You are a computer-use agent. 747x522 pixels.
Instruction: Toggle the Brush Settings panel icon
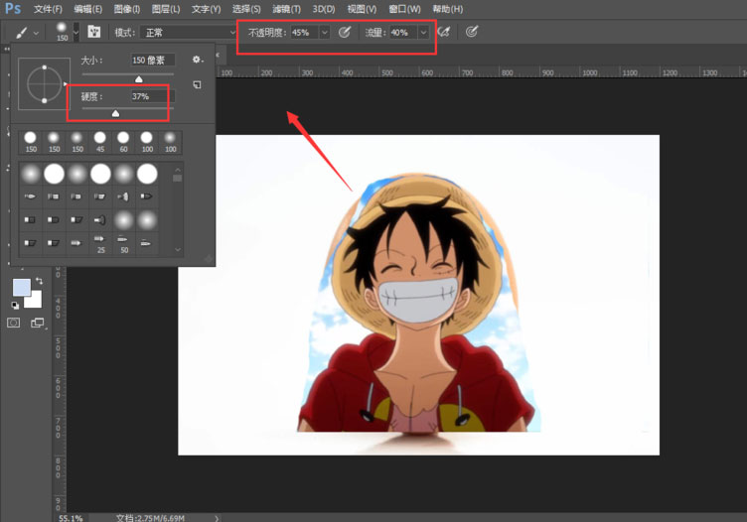tap(93, 32)
